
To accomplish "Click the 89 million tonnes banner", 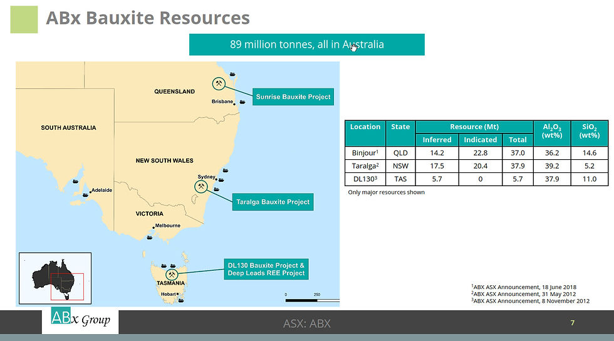I will [x=306, y=45].
